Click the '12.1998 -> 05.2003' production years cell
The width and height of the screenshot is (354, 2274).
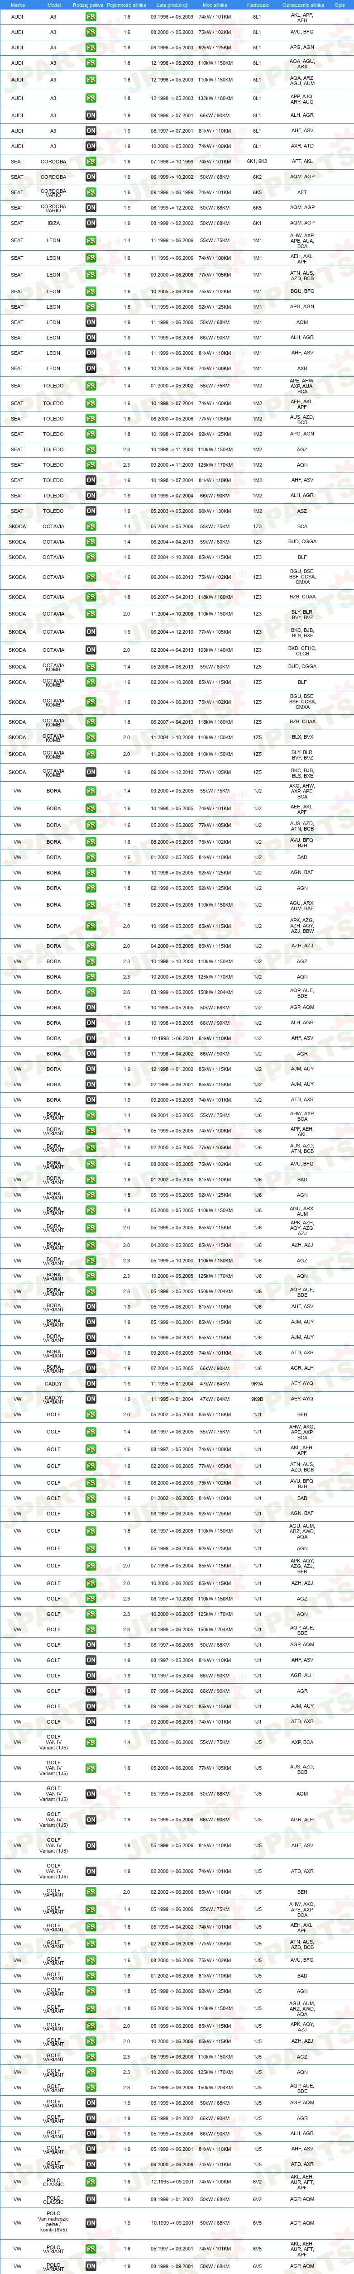172,99
